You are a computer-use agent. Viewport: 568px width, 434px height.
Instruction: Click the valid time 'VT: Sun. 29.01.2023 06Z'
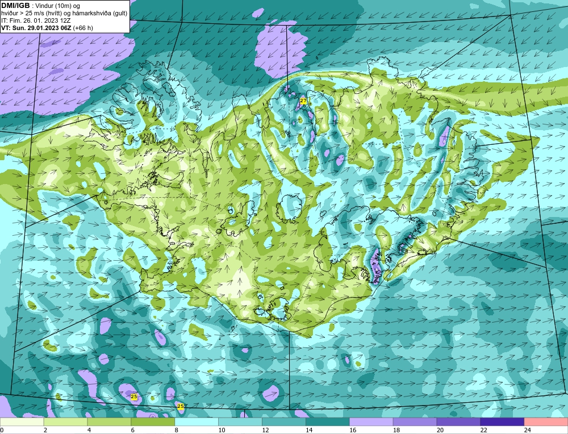point(36,28)
